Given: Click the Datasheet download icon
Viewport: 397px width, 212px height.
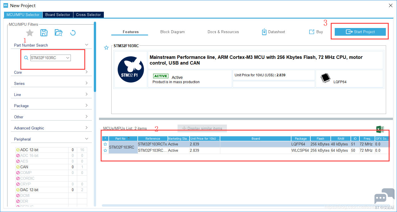Looking at the screenshot, I should point(264,32).
